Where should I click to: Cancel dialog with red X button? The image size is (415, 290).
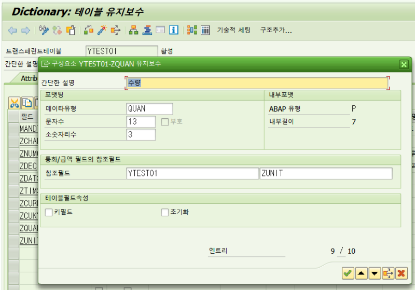pos(401,273)
